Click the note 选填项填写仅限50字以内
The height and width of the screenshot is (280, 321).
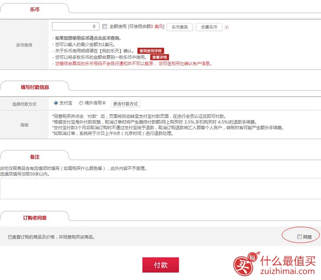(x=25, y=174)
